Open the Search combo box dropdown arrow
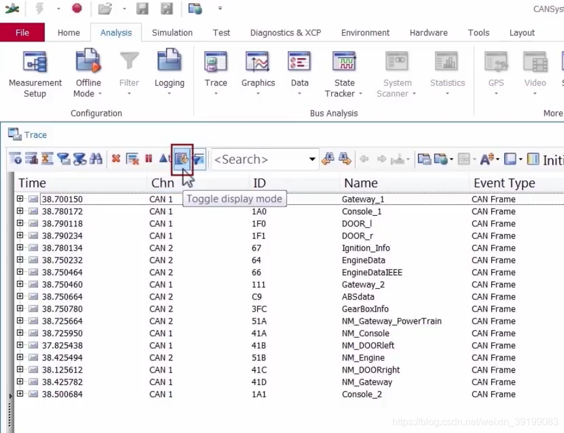Viewport: 564px width, 433px height. 312,159
